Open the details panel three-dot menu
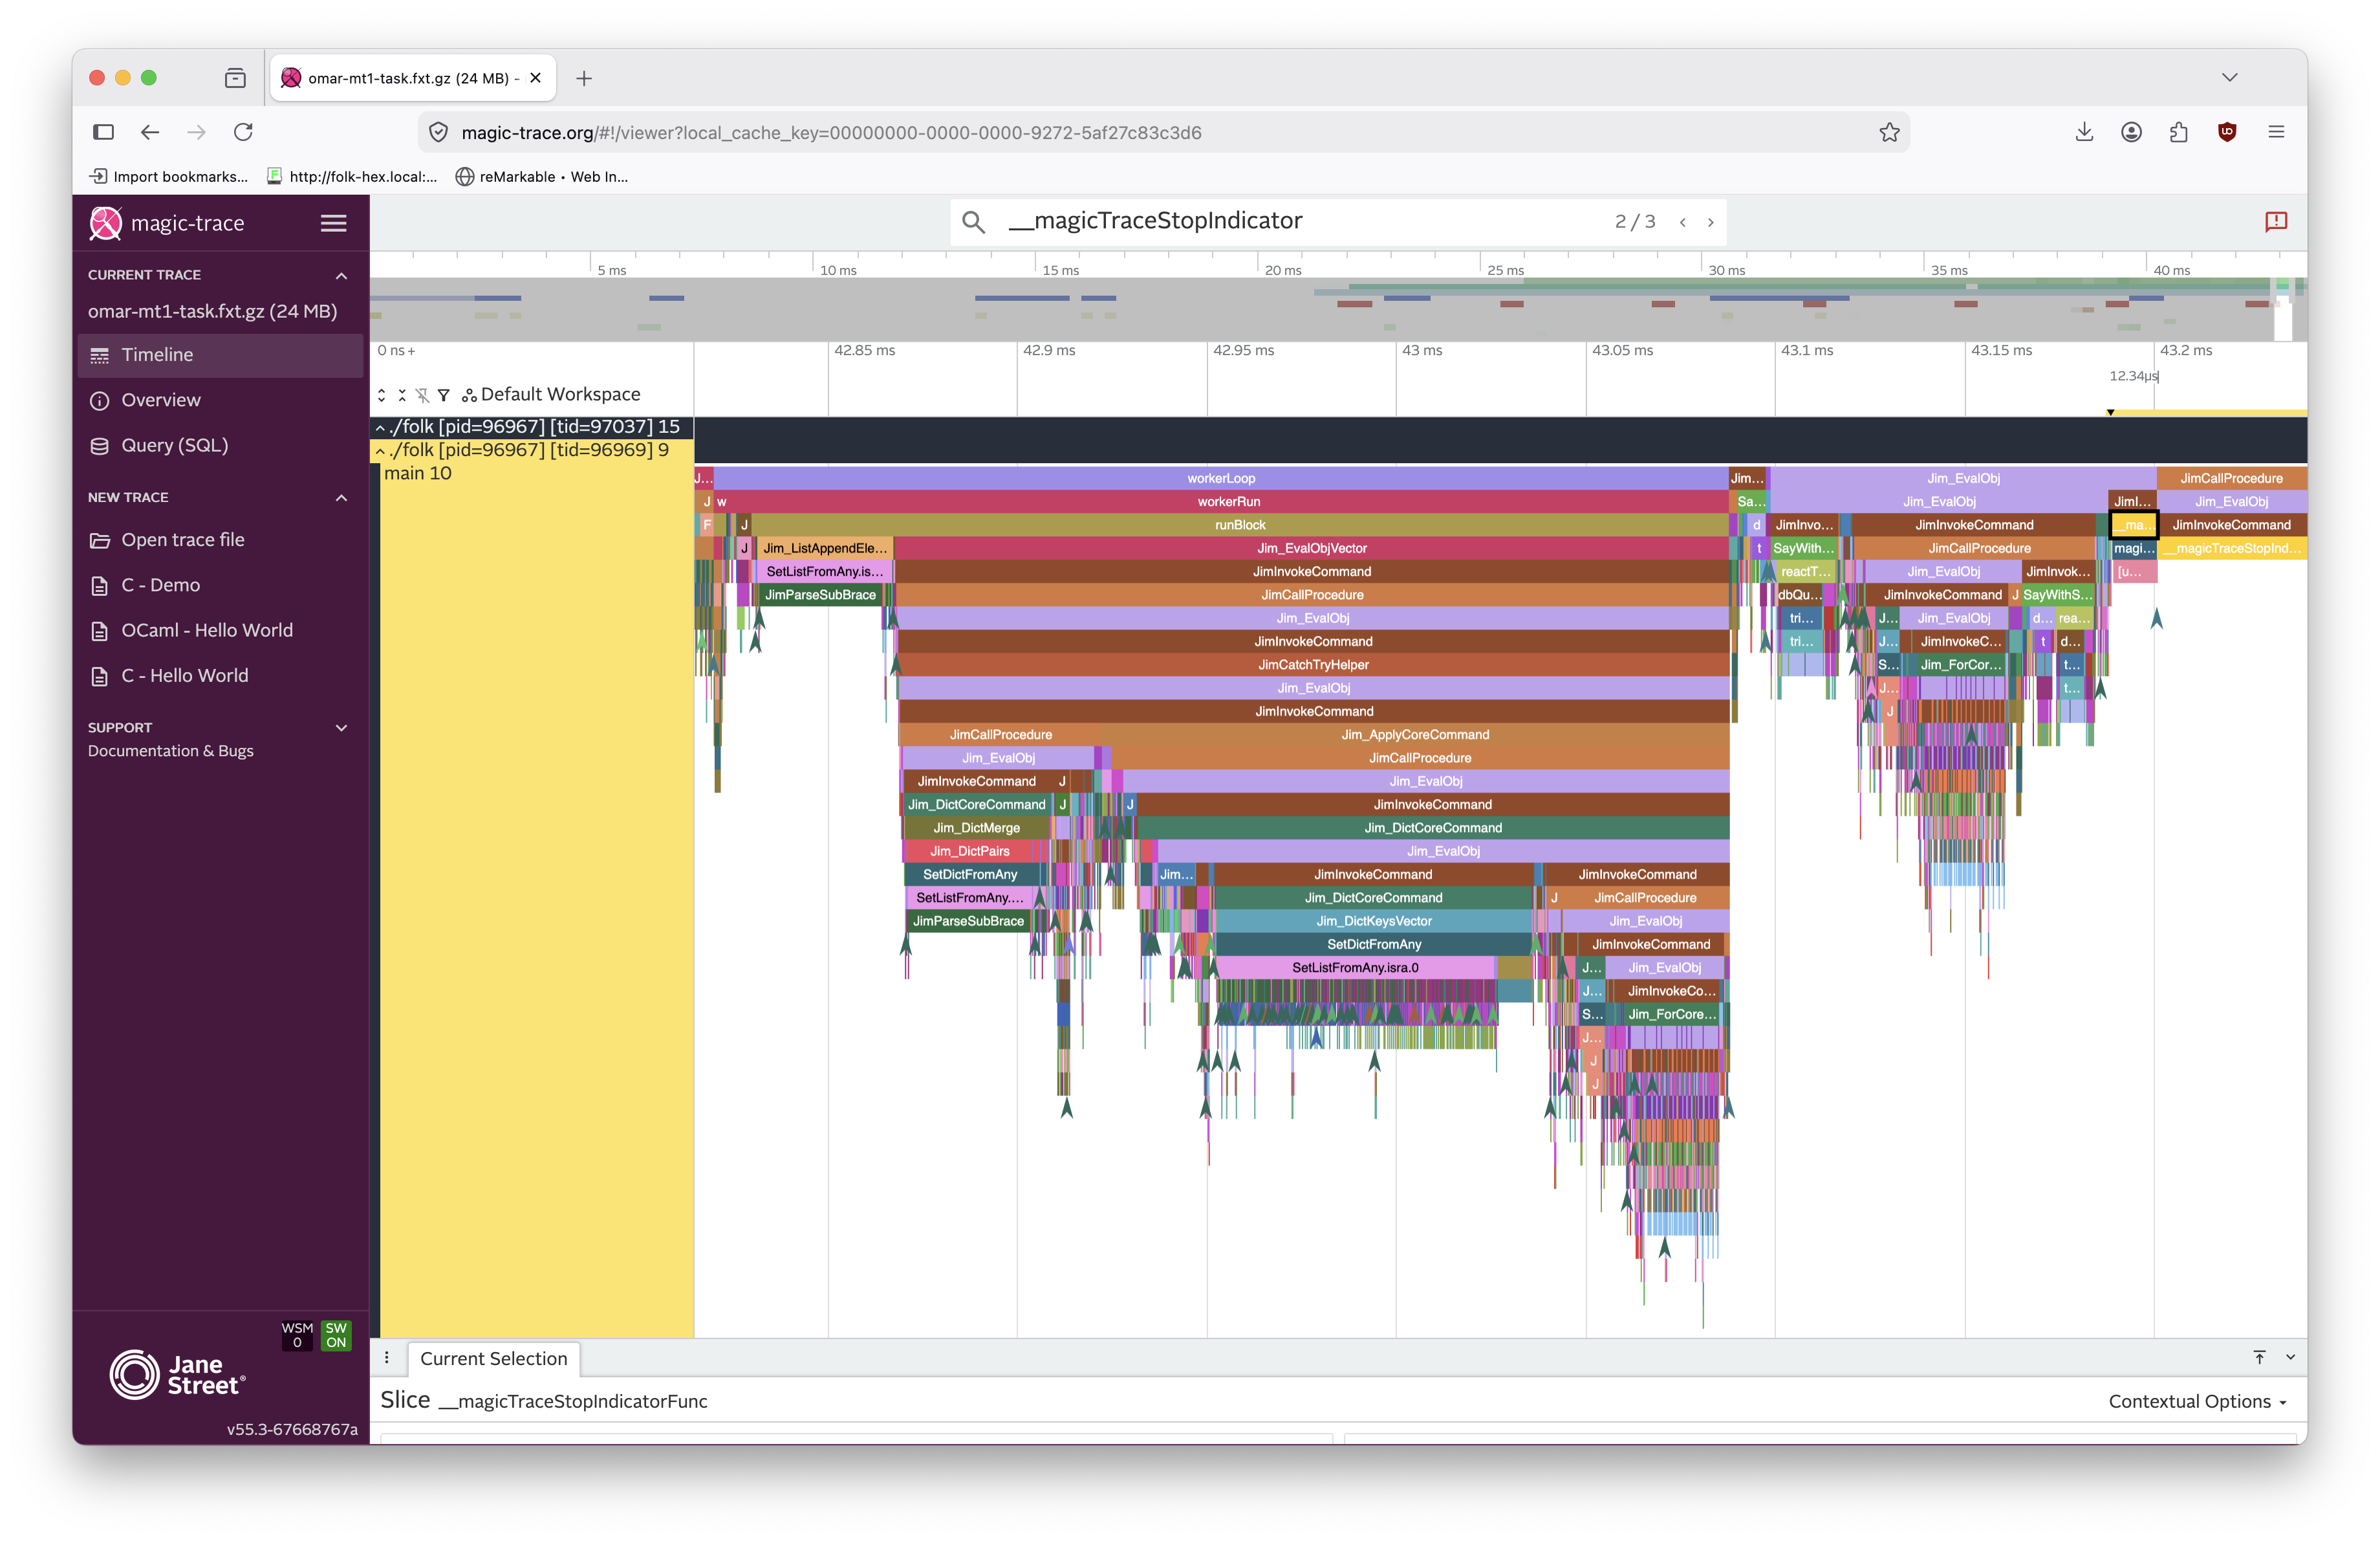Image resolution: width=2380 pixels, height=1541 pixels. 387,1358
